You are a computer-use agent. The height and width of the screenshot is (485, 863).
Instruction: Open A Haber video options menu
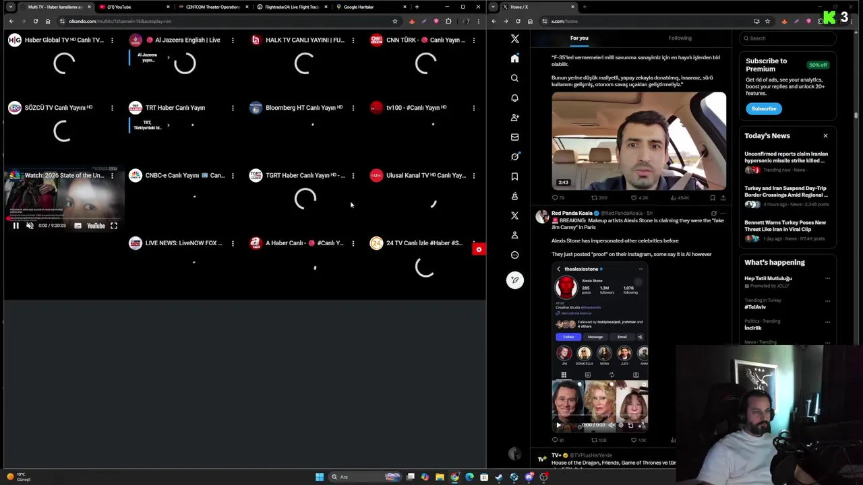353,243
